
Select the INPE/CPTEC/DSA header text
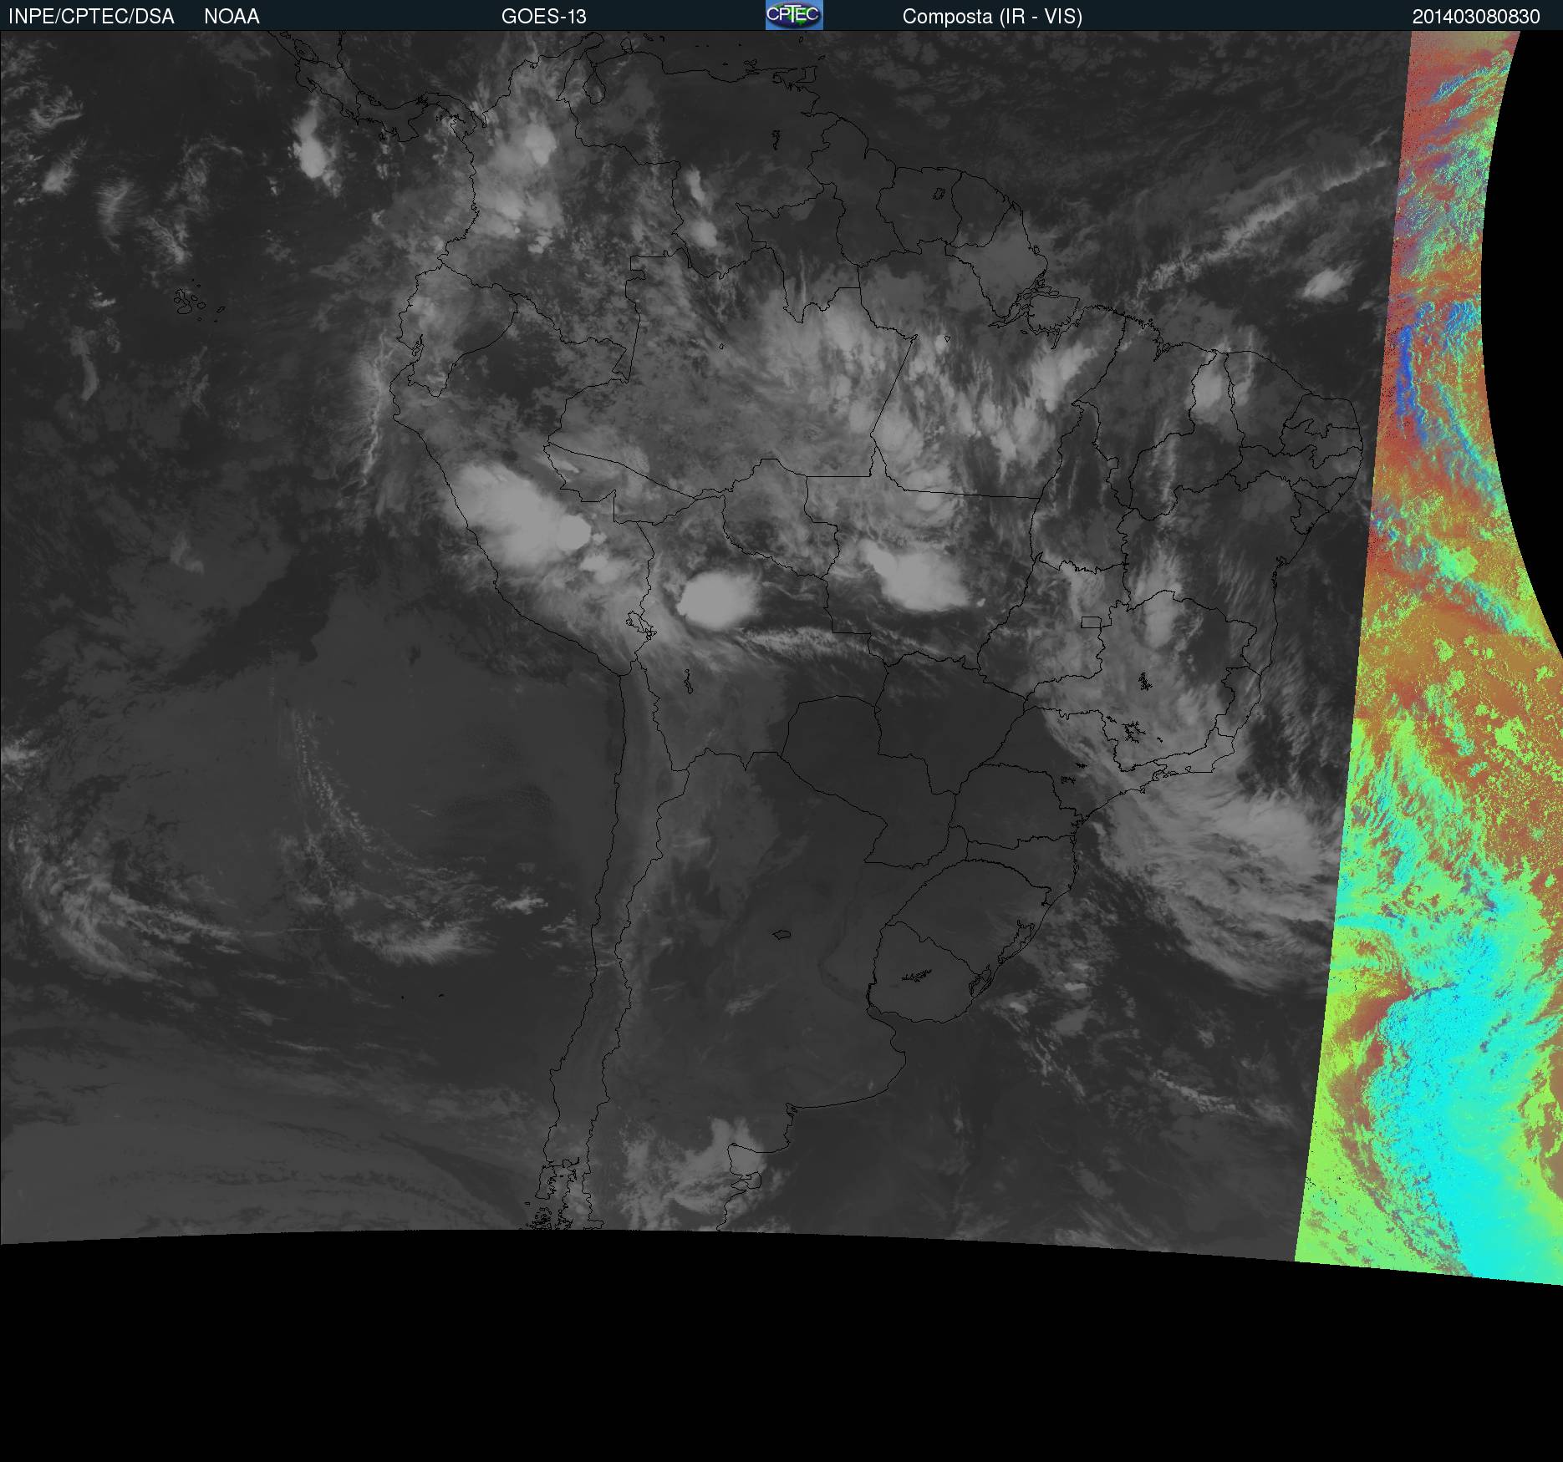(91, 17)
